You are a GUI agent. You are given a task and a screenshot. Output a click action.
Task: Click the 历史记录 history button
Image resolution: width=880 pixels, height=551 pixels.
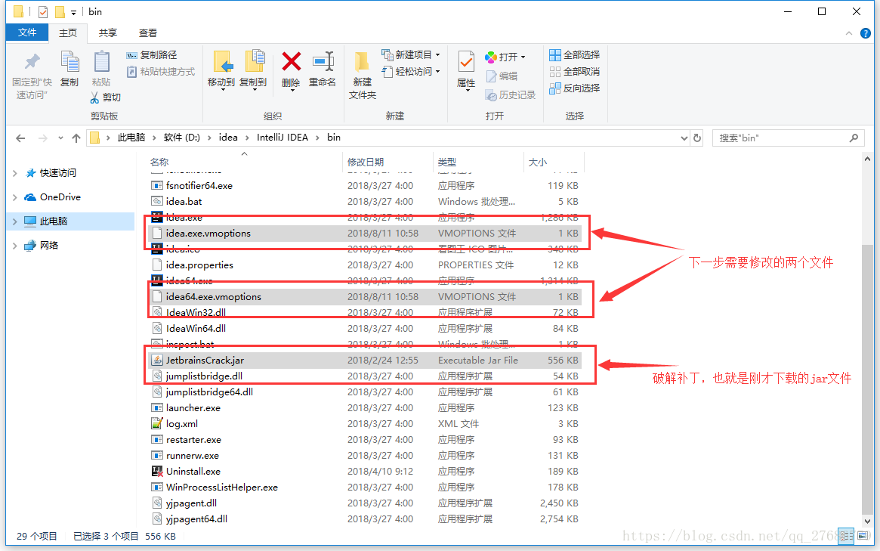511,95
